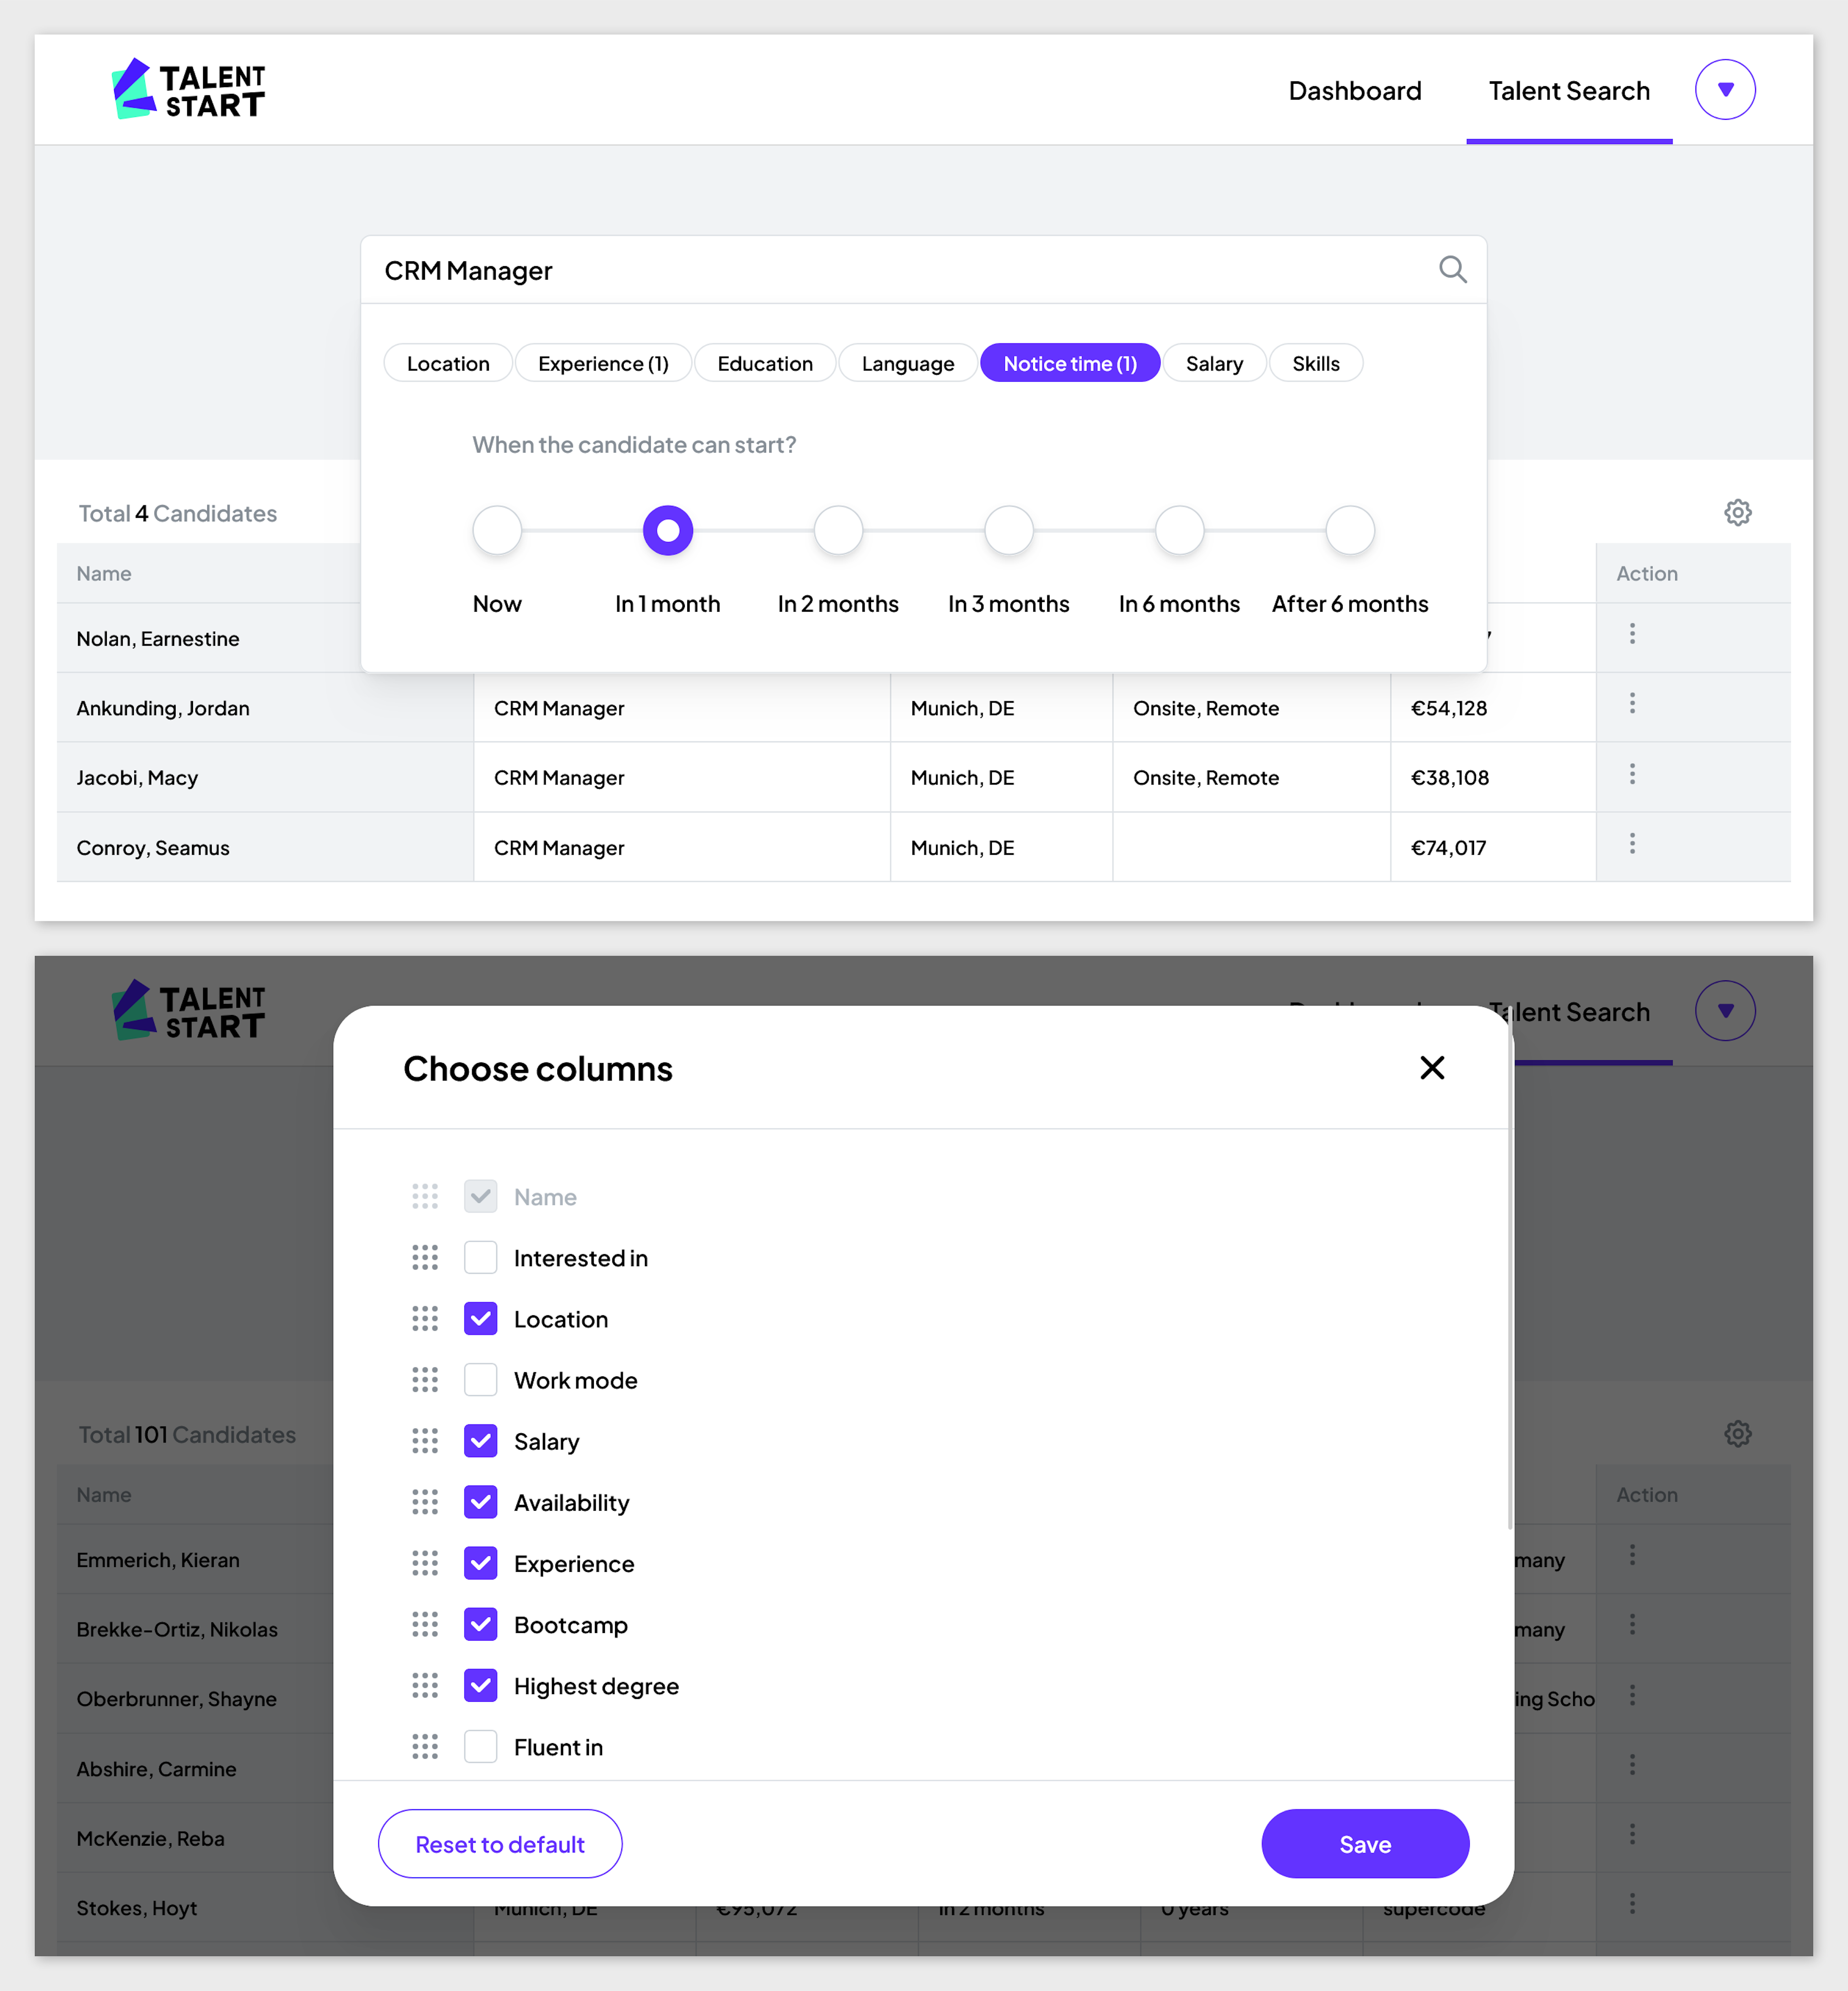
Task: Open actions menu for Oberbrunner, Shayne row
Action: (x=1632, y=1694)
